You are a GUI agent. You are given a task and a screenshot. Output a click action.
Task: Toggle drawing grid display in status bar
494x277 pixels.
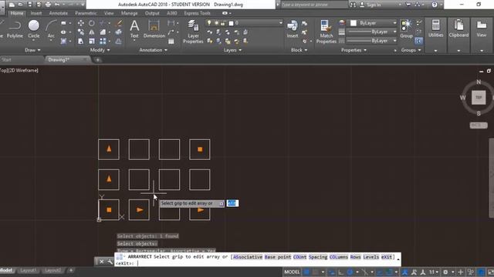pyautogui.click(x=306, y=272)
